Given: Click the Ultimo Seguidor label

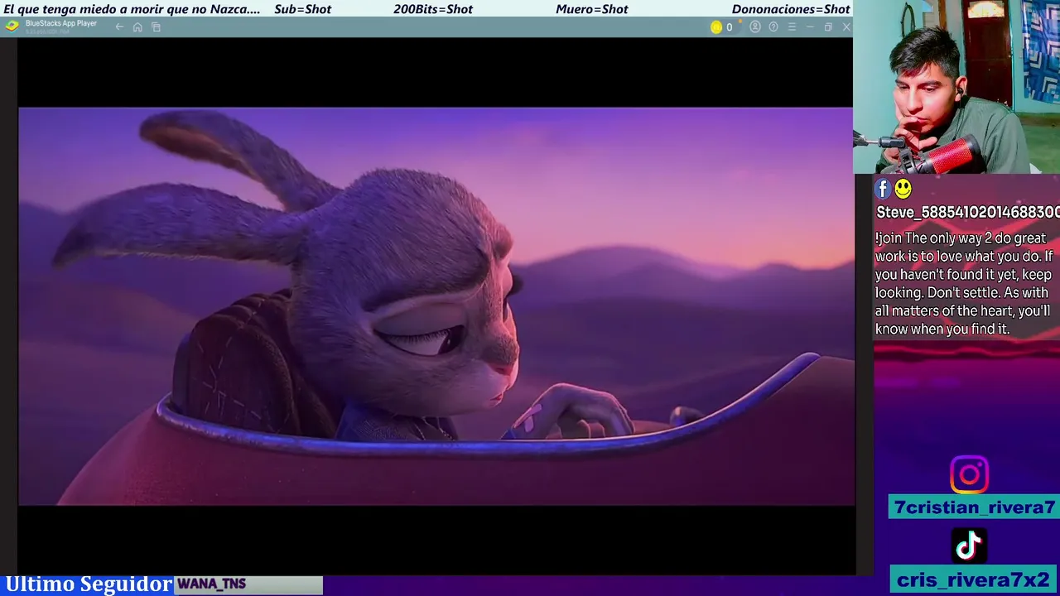Looking at the screenshot, I should click(88, 584).
